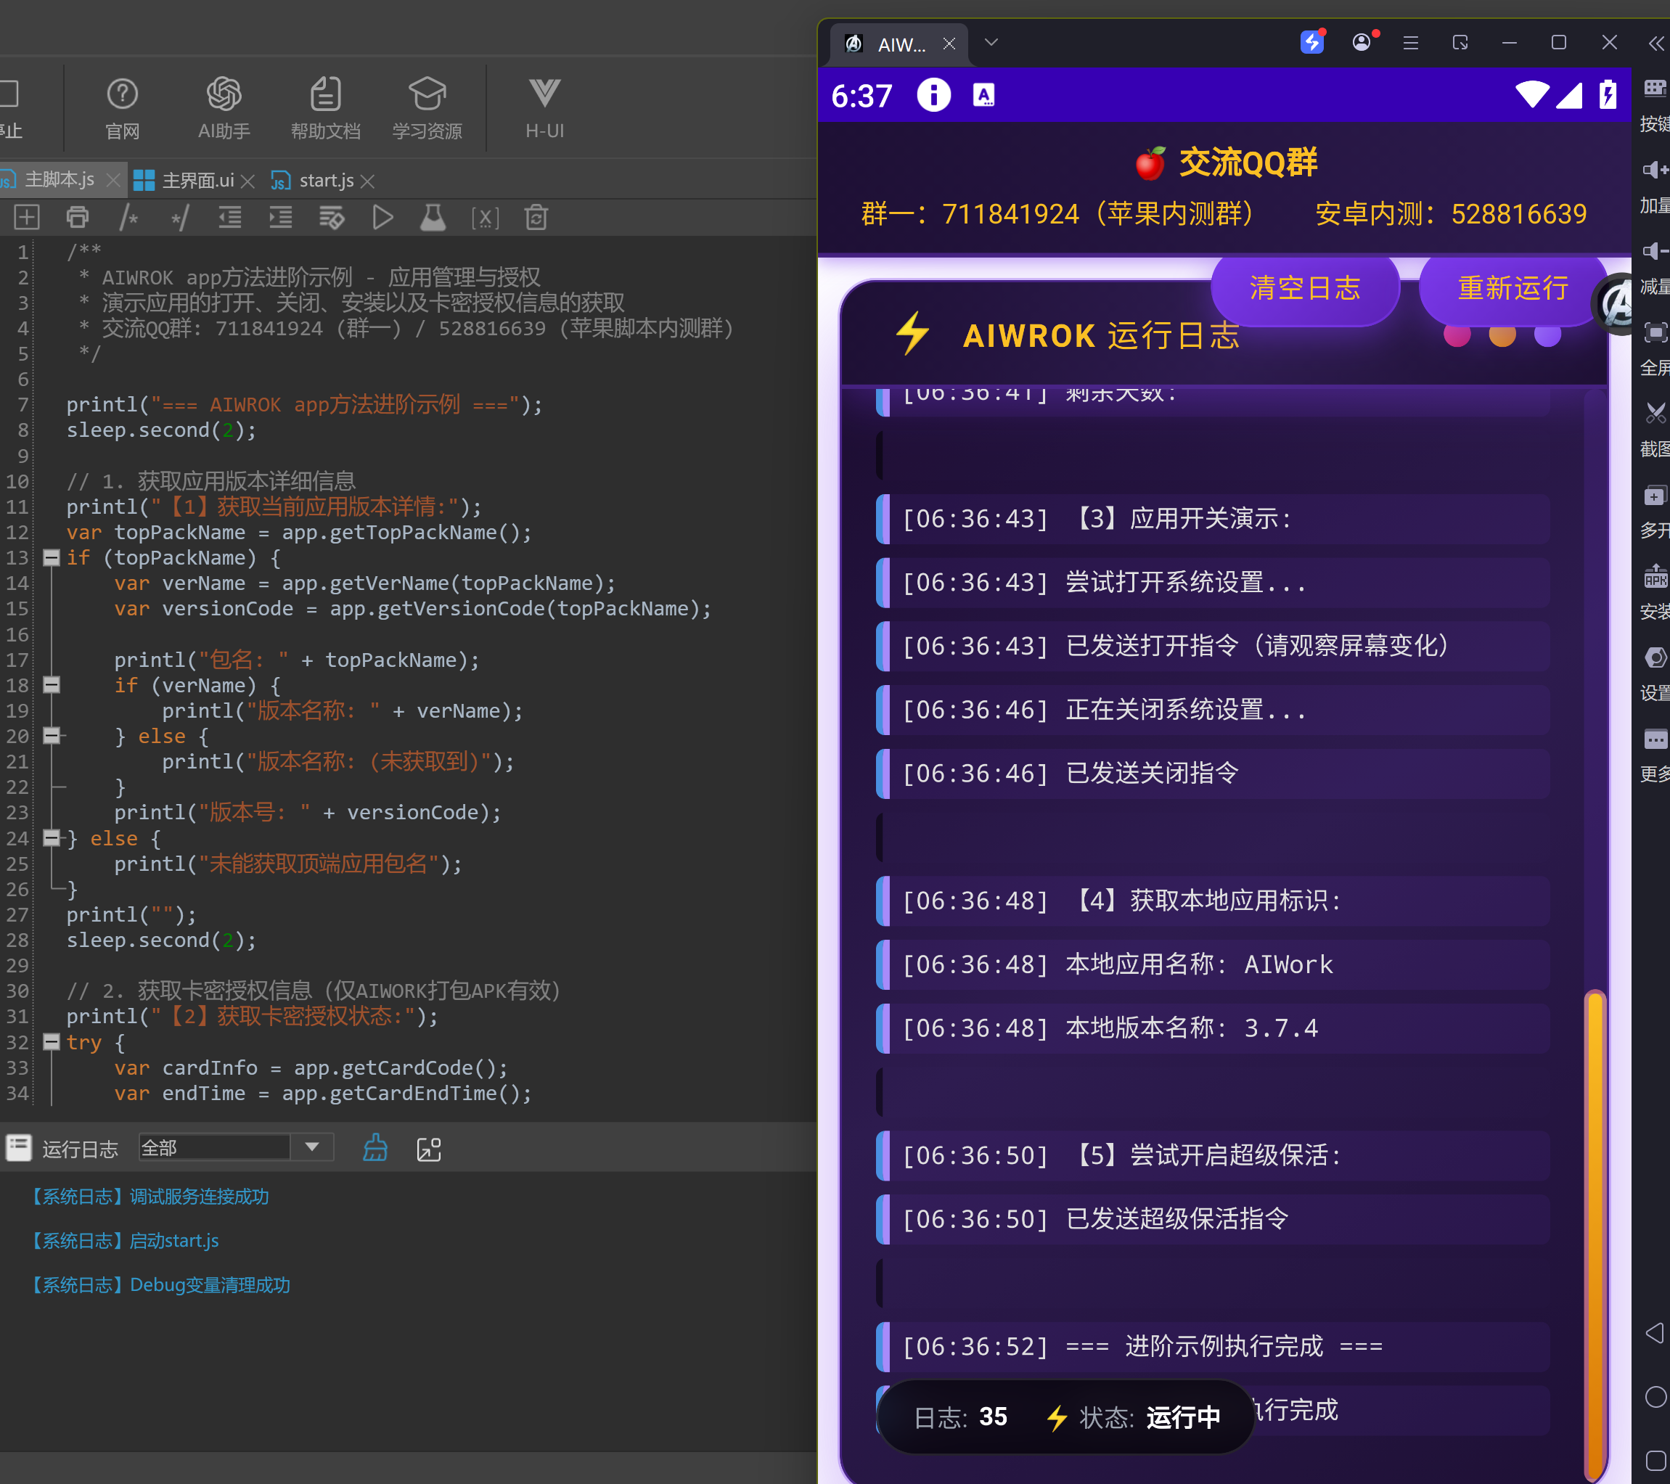The height and width of the screenshot is (1484, 1670).
Task: Click 加量 volume up sidebar icon
Action: click(x=1656, y=187)
